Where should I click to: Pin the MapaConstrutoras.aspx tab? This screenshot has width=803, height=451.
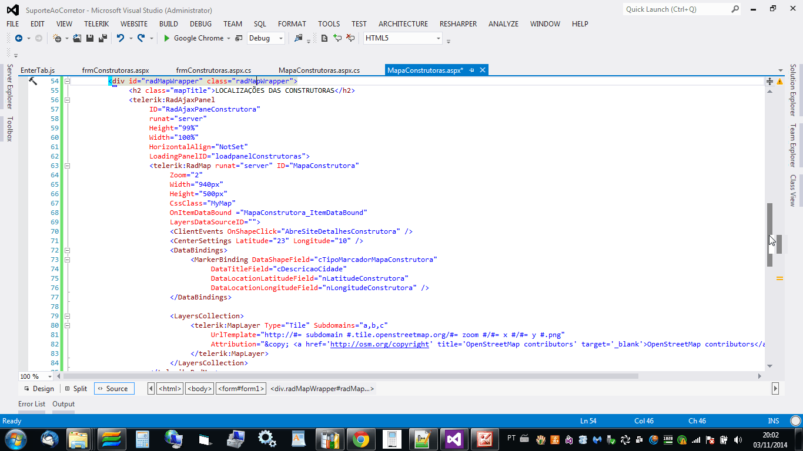[x=472, y=70]
